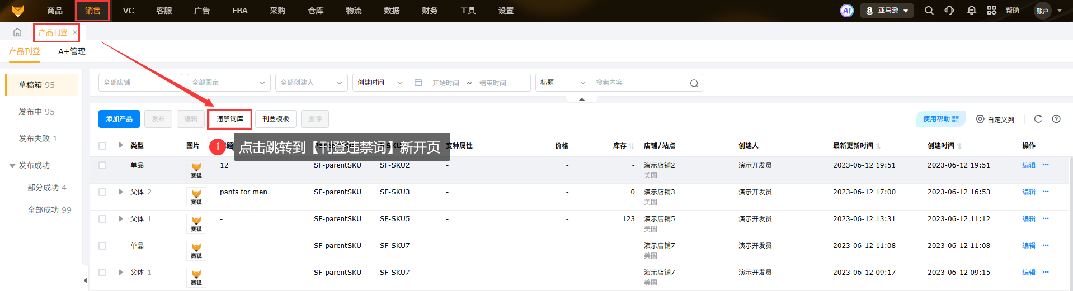The width and height of the screenshot is (1073, 291).
Task: Click the 刊登模板 button
Action: point(276,119)
